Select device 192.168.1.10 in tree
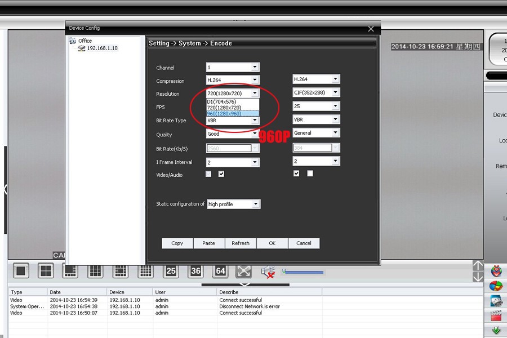Image resolution: width=507 pixels, height=338 pixels. (x=102, y=48)
